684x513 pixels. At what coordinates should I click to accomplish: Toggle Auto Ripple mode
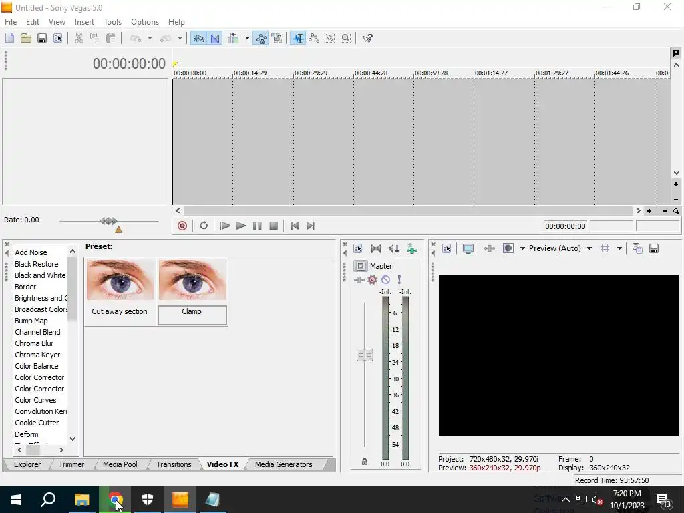tap(233, 38)
